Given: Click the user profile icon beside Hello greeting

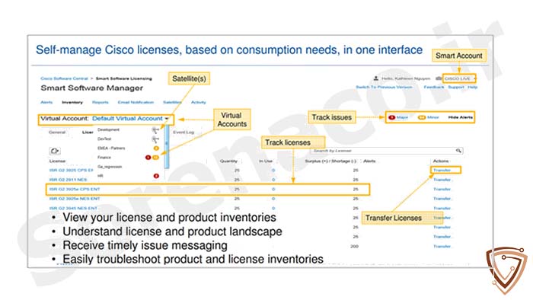Looking at the screenshot, I should point(375,78).
